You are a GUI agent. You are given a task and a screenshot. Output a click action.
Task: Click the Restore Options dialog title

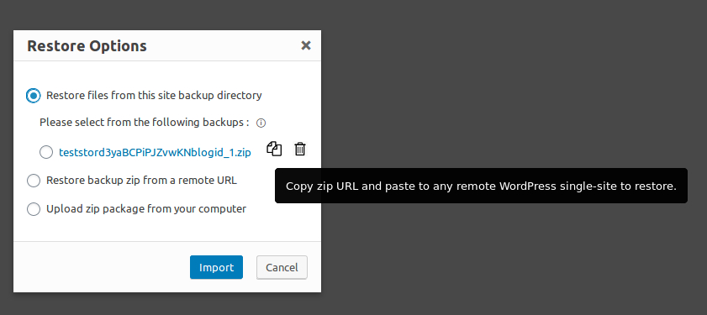[87, 46]
